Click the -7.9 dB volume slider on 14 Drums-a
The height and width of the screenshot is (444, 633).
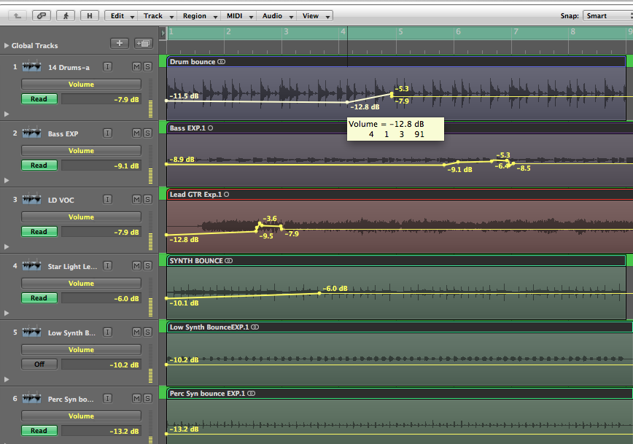101,99
